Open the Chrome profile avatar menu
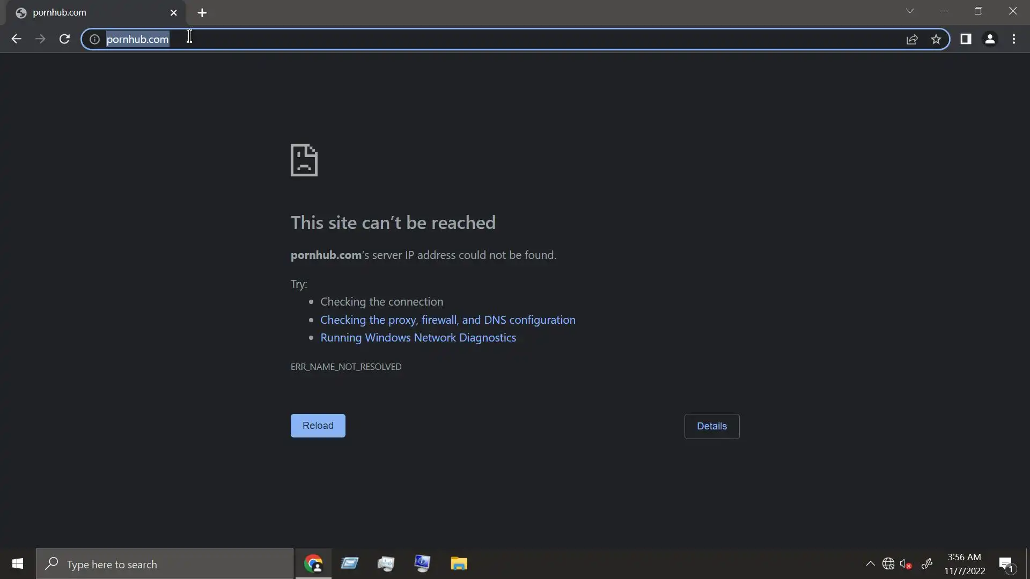1030x579 pixels. pos(990,39)
